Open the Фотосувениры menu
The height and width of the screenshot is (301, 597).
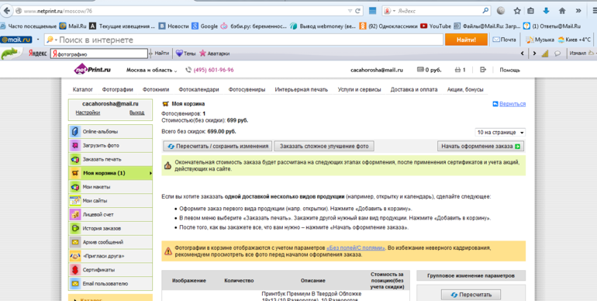pyautogui.click(x=247, y=89)
